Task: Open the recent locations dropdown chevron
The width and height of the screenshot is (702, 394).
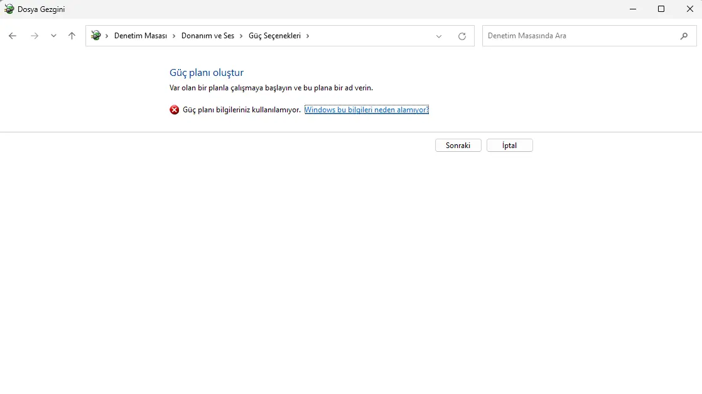Action: click(53, 36)
